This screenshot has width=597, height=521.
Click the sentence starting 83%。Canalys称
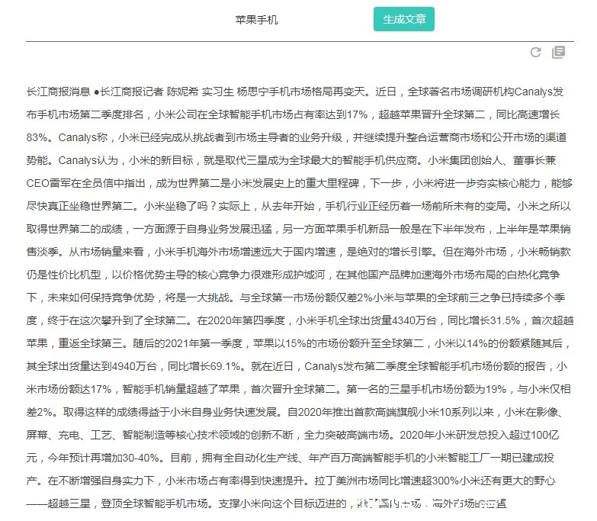coord(297,137)
